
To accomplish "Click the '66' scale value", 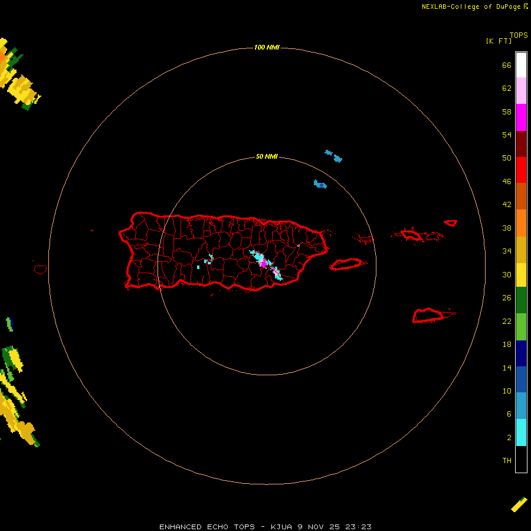I will [x=507, y=65].
